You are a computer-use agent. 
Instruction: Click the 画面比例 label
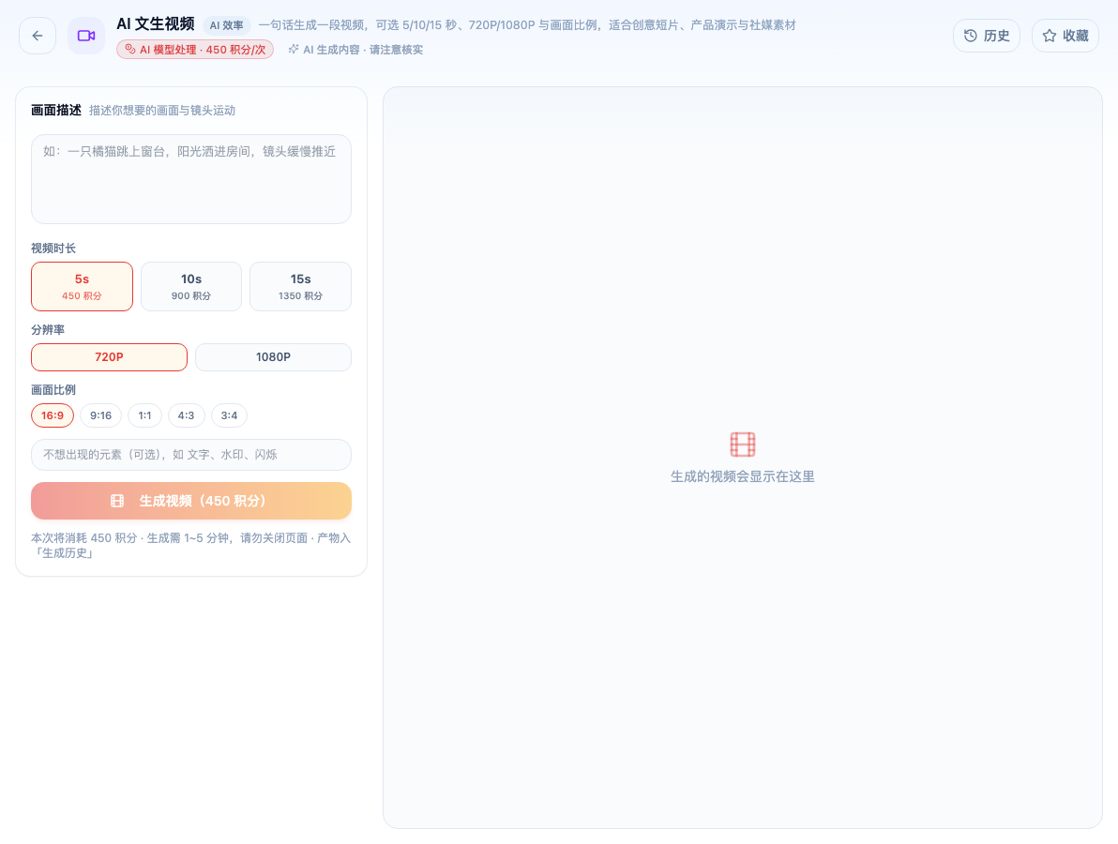[x=53, y=389]
